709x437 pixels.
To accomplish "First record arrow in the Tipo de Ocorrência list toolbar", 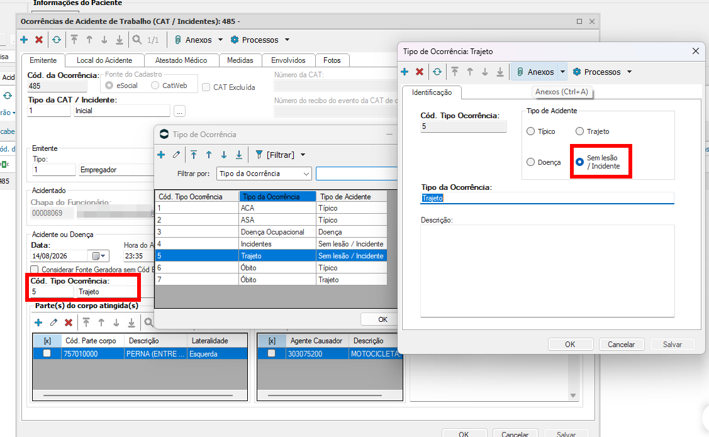I will 194,155.
